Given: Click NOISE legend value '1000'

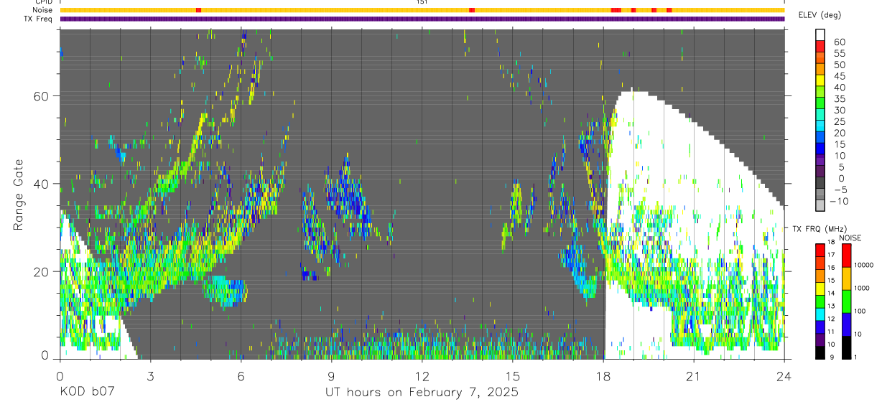Looking at the screenshot, I should coord(863,289).
